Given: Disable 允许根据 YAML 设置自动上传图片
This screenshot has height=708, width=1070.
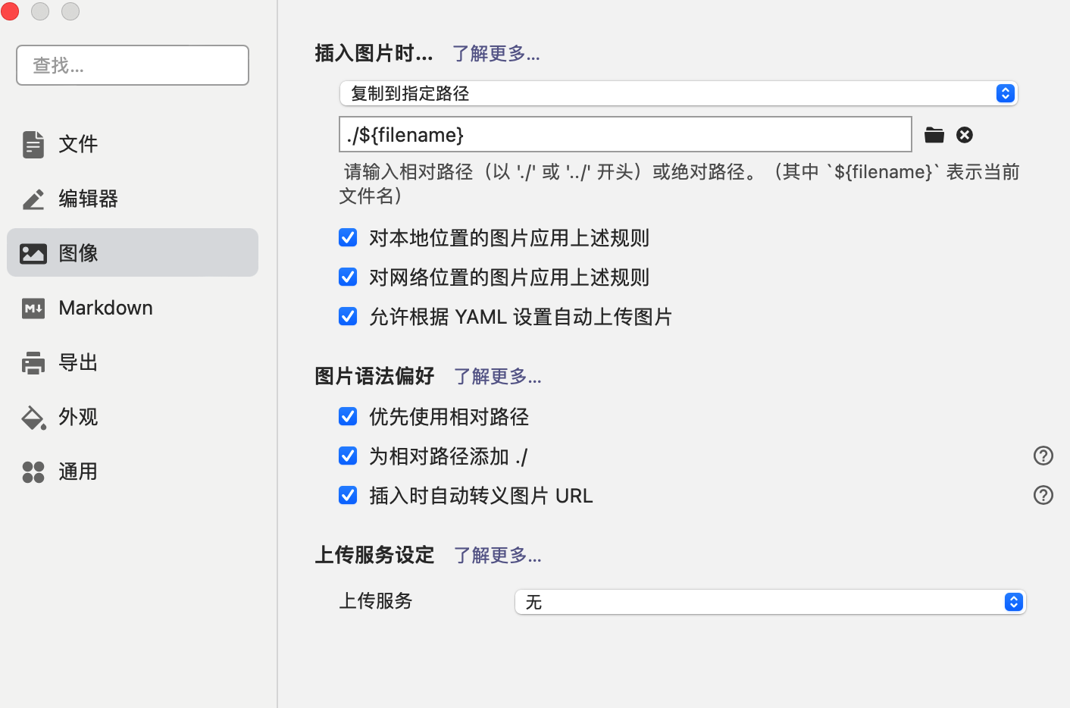Looking at the screenshot, I should (x=348, y=317).
